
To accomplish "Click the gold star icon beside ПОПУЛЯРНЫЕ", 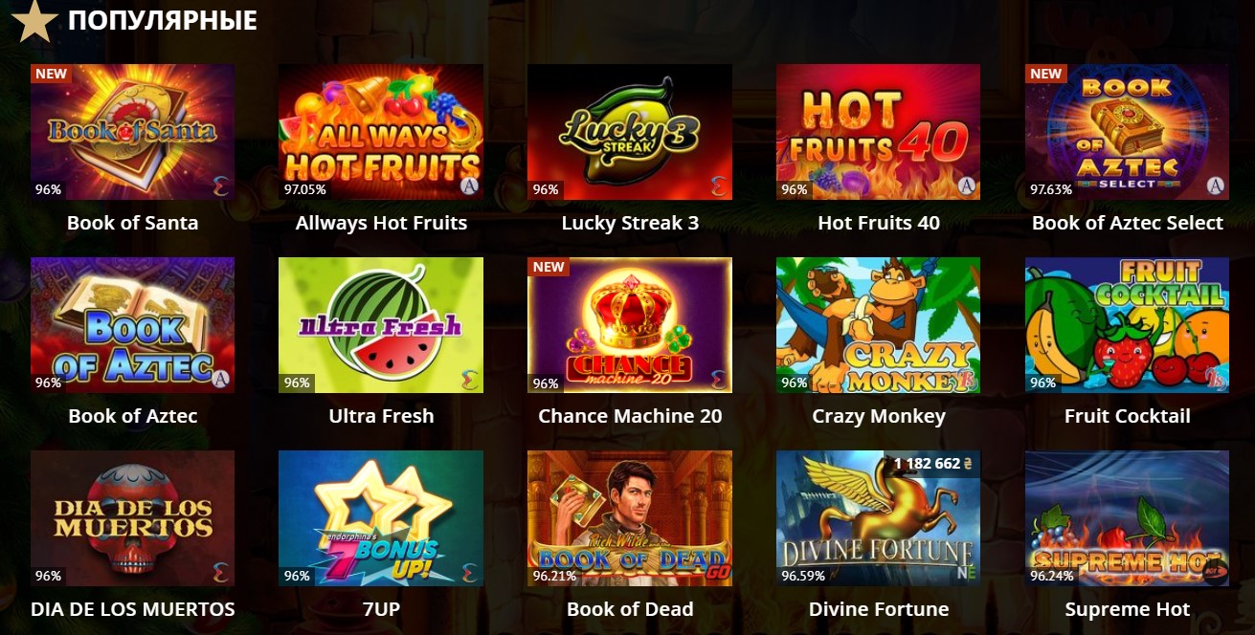I will pyautogui.click(x=34, y=21).
